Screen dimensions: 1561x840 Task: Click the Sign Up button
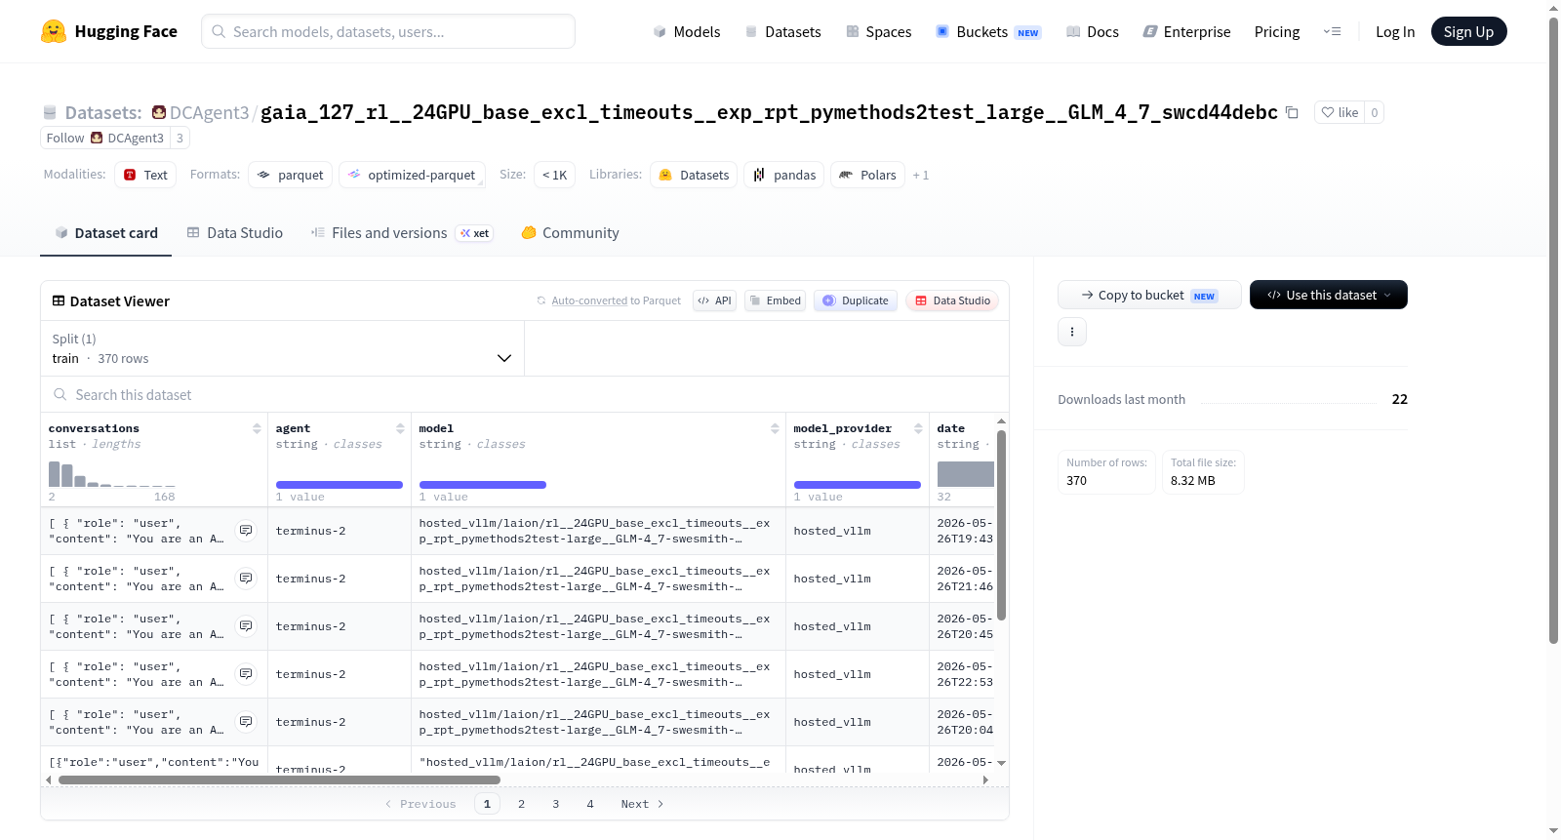click(x=1468, y=31)
